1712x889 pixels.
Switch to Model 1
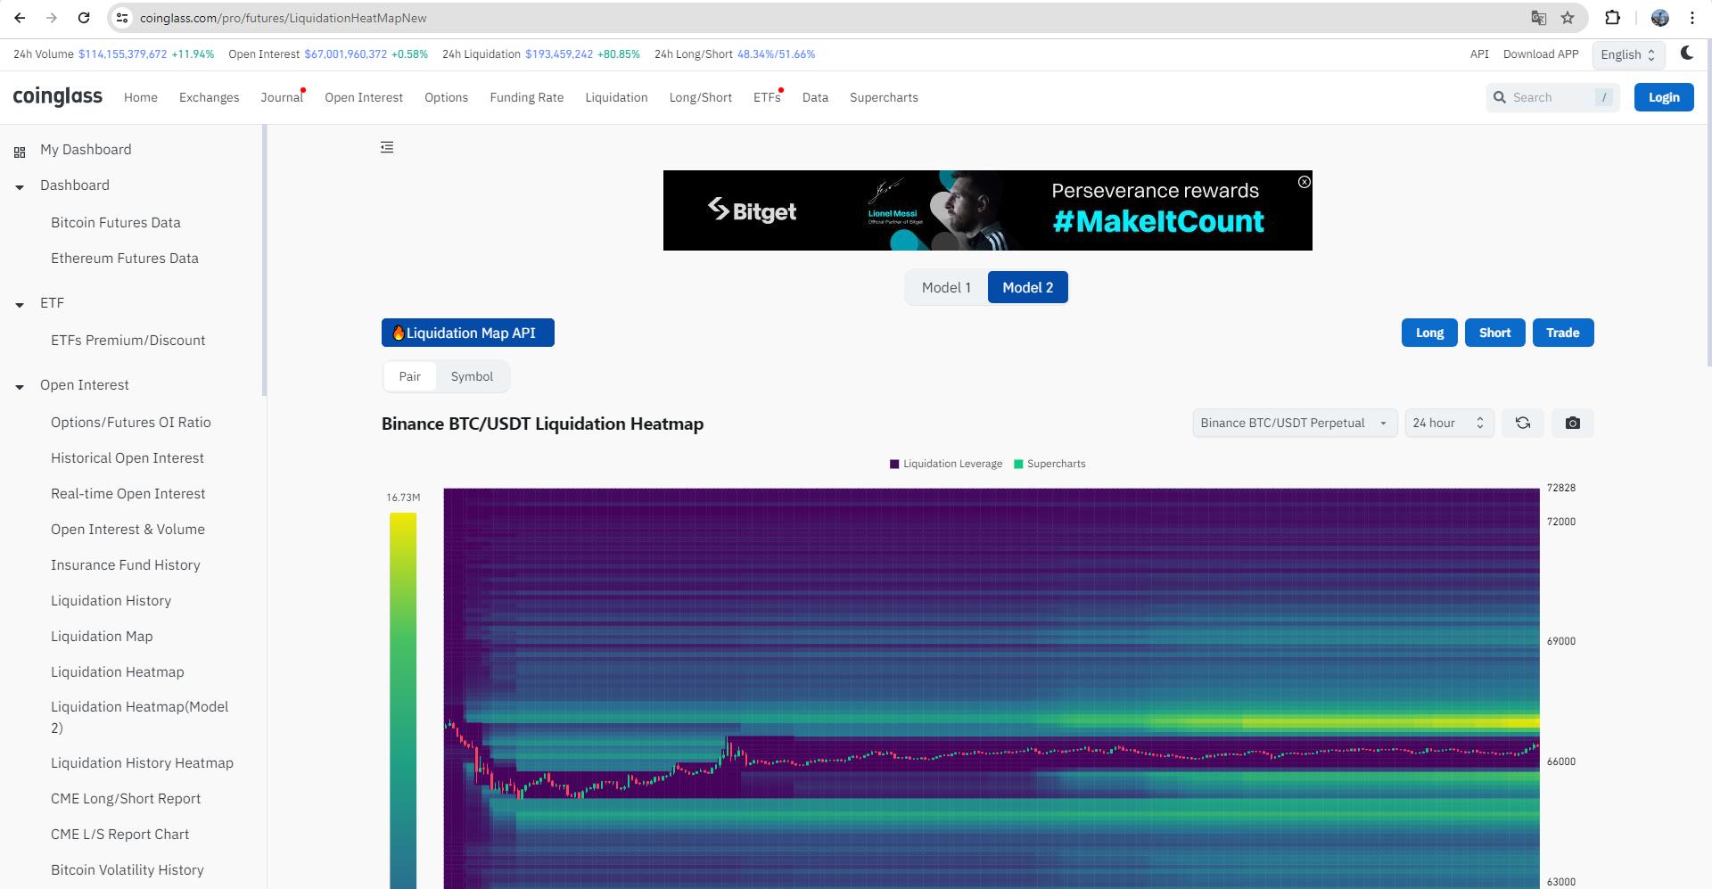click(946, 287)
